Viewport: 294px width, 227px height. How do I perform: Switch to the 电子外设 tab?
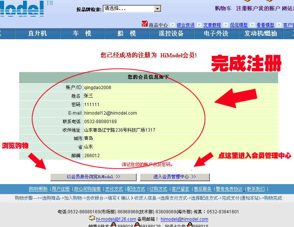coord(216,34)
